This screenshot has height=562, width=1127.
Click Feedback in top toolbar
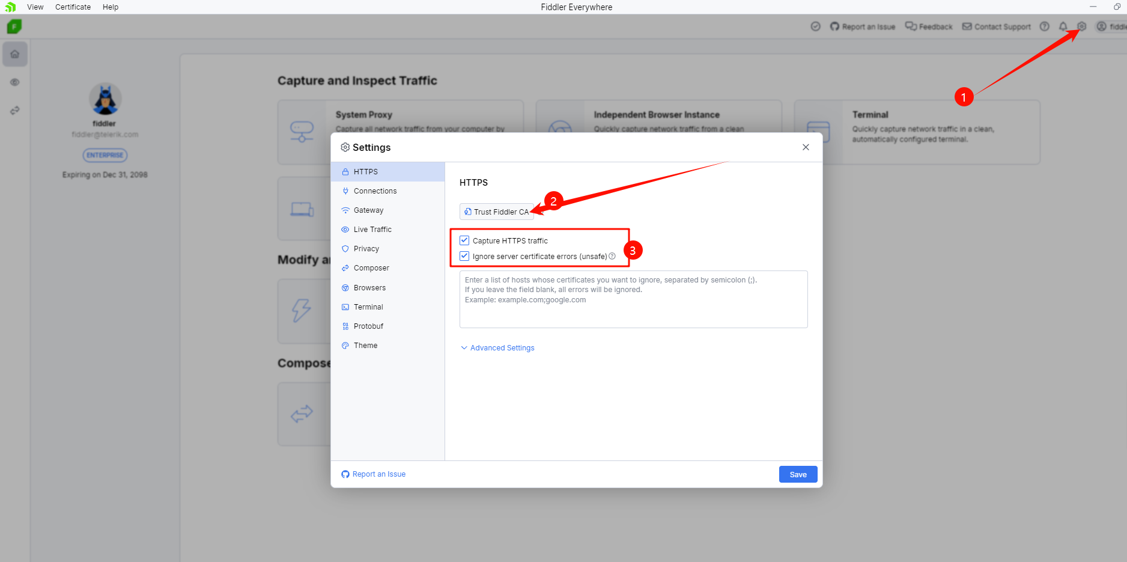[x=929, y=26]
